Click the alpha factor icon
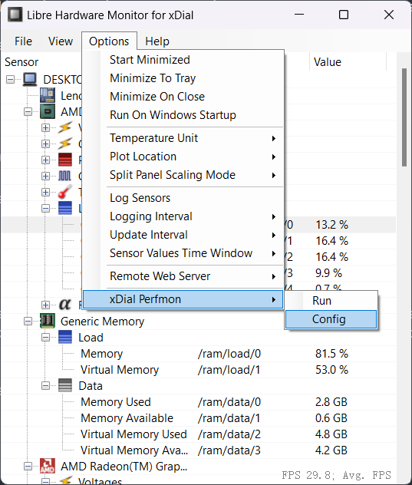Screen dimensions: 412x485 65,305
